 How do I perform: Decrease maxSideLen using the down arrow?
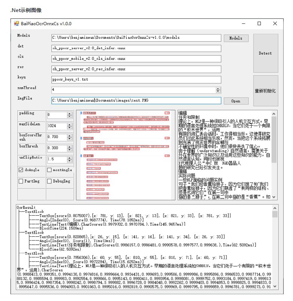pyautogui.click(x=69, y=128)
